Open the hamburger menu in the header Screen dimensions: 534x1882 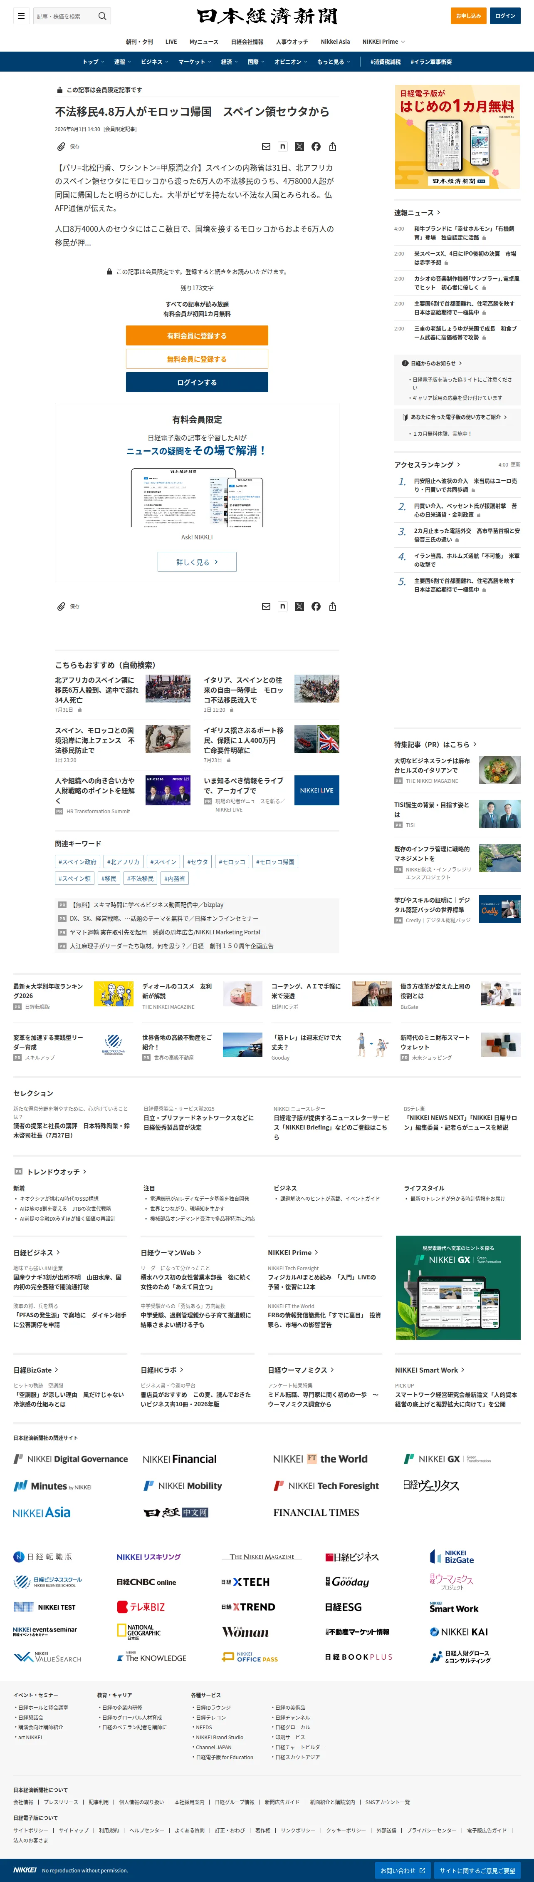(x=21, y=16)
